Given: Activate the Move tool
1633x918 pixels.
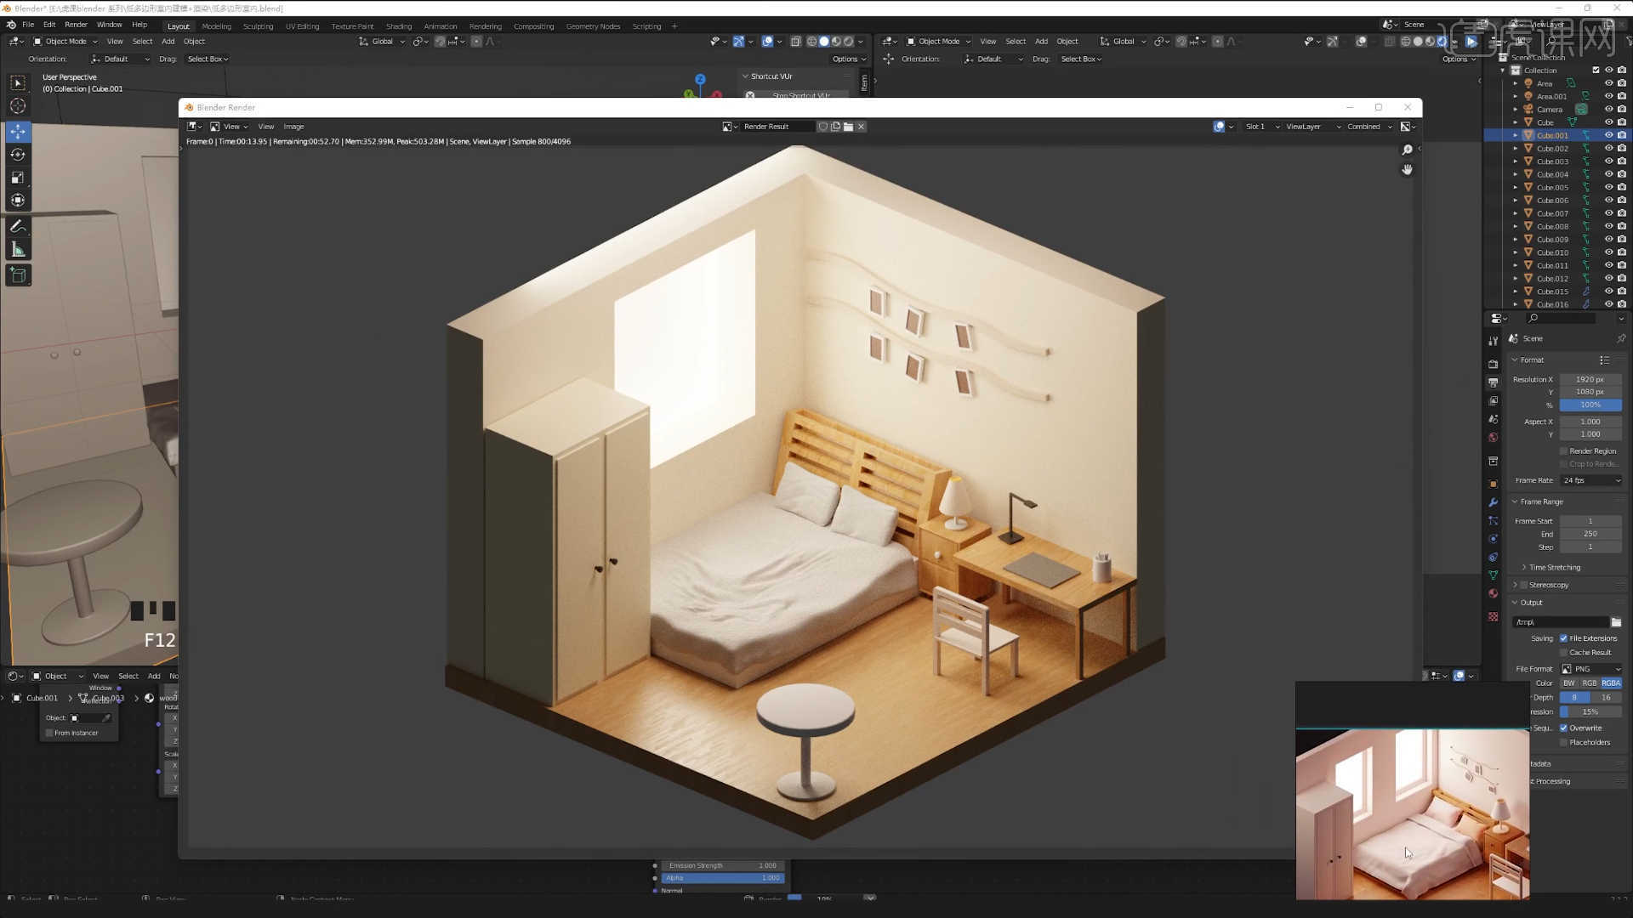Looking at the screenshot, I should 18,132.
